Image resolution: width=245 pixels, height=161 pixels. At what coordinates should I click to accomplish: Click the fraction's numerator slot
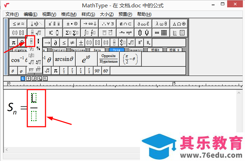pos(34,98)
